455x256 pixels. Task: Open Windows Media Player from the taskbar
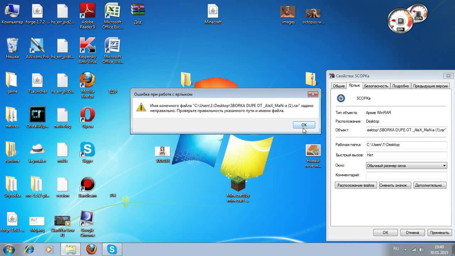click(49, 249)
